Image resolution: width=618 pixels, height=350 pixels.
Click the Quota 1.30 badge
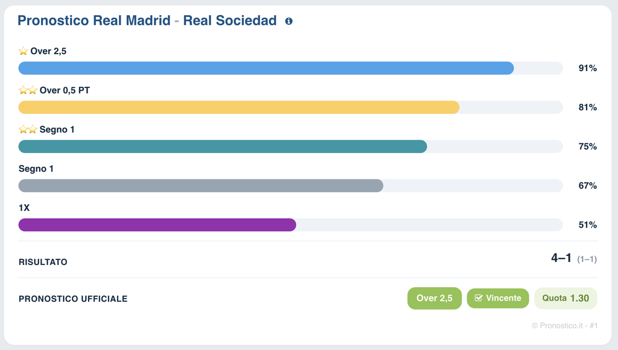[x=565, y=298]
